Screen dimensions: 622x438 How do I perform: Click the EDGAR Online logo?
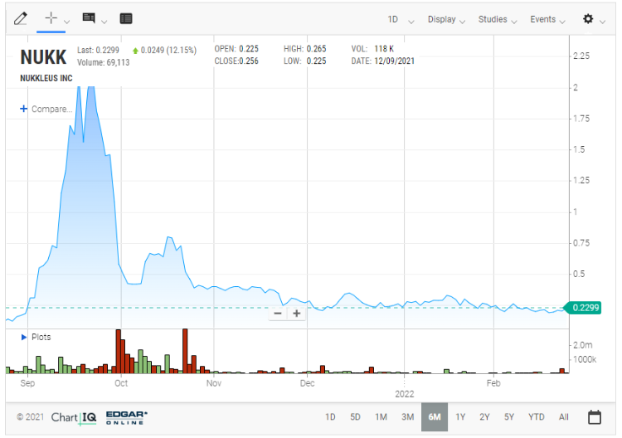coord(127,417)
